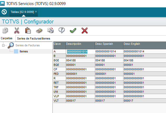Screen dimensions: 166x113
Task: Click Descripción cell 0000001 in PED row
Action: 80,74
